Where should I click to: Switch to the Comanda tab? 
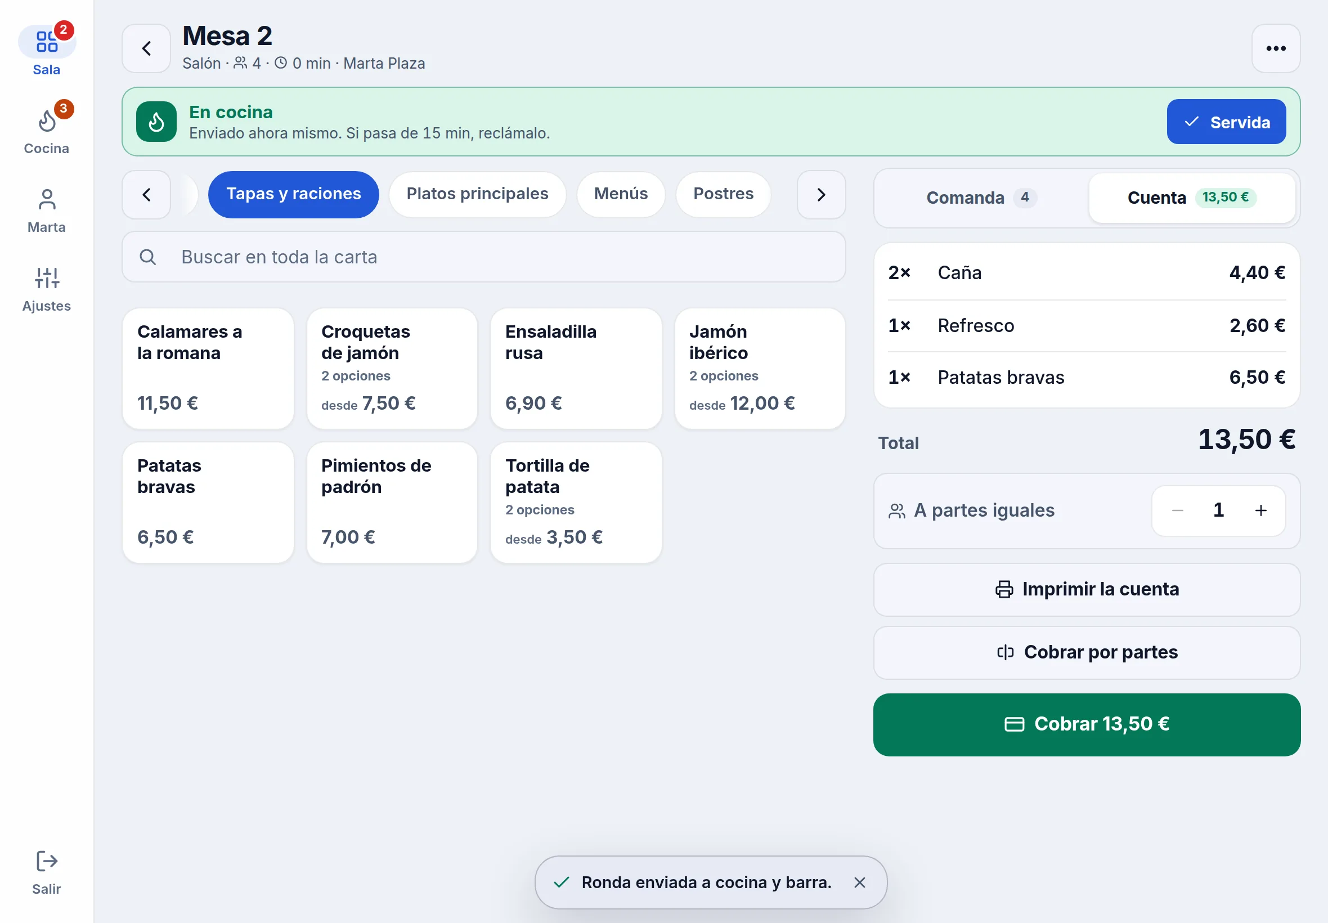[981, 198]
